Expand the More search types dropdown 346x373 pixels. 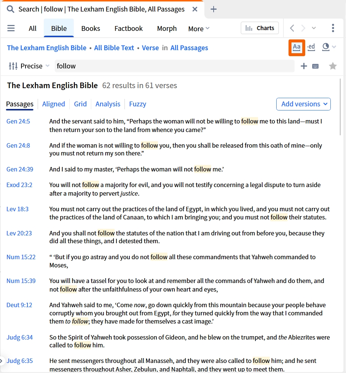[199, 29]
